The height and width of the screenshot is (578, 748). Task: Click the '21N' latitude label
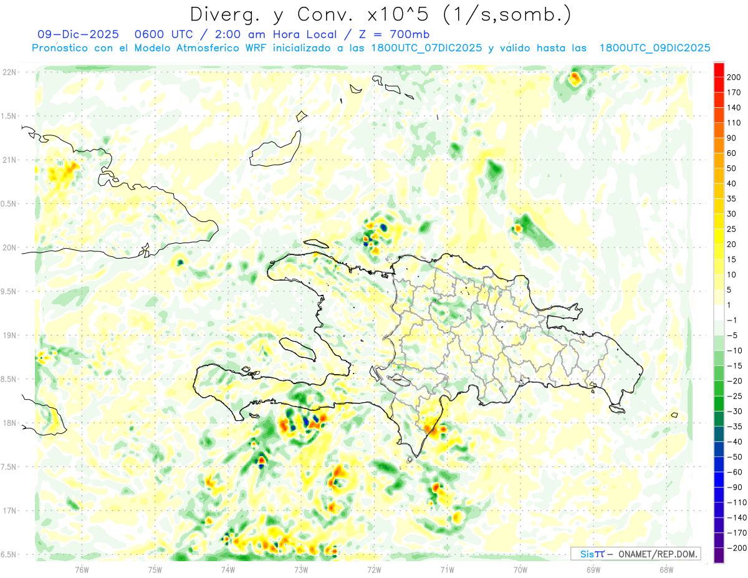pyautogui.click(x=9, y=160)
